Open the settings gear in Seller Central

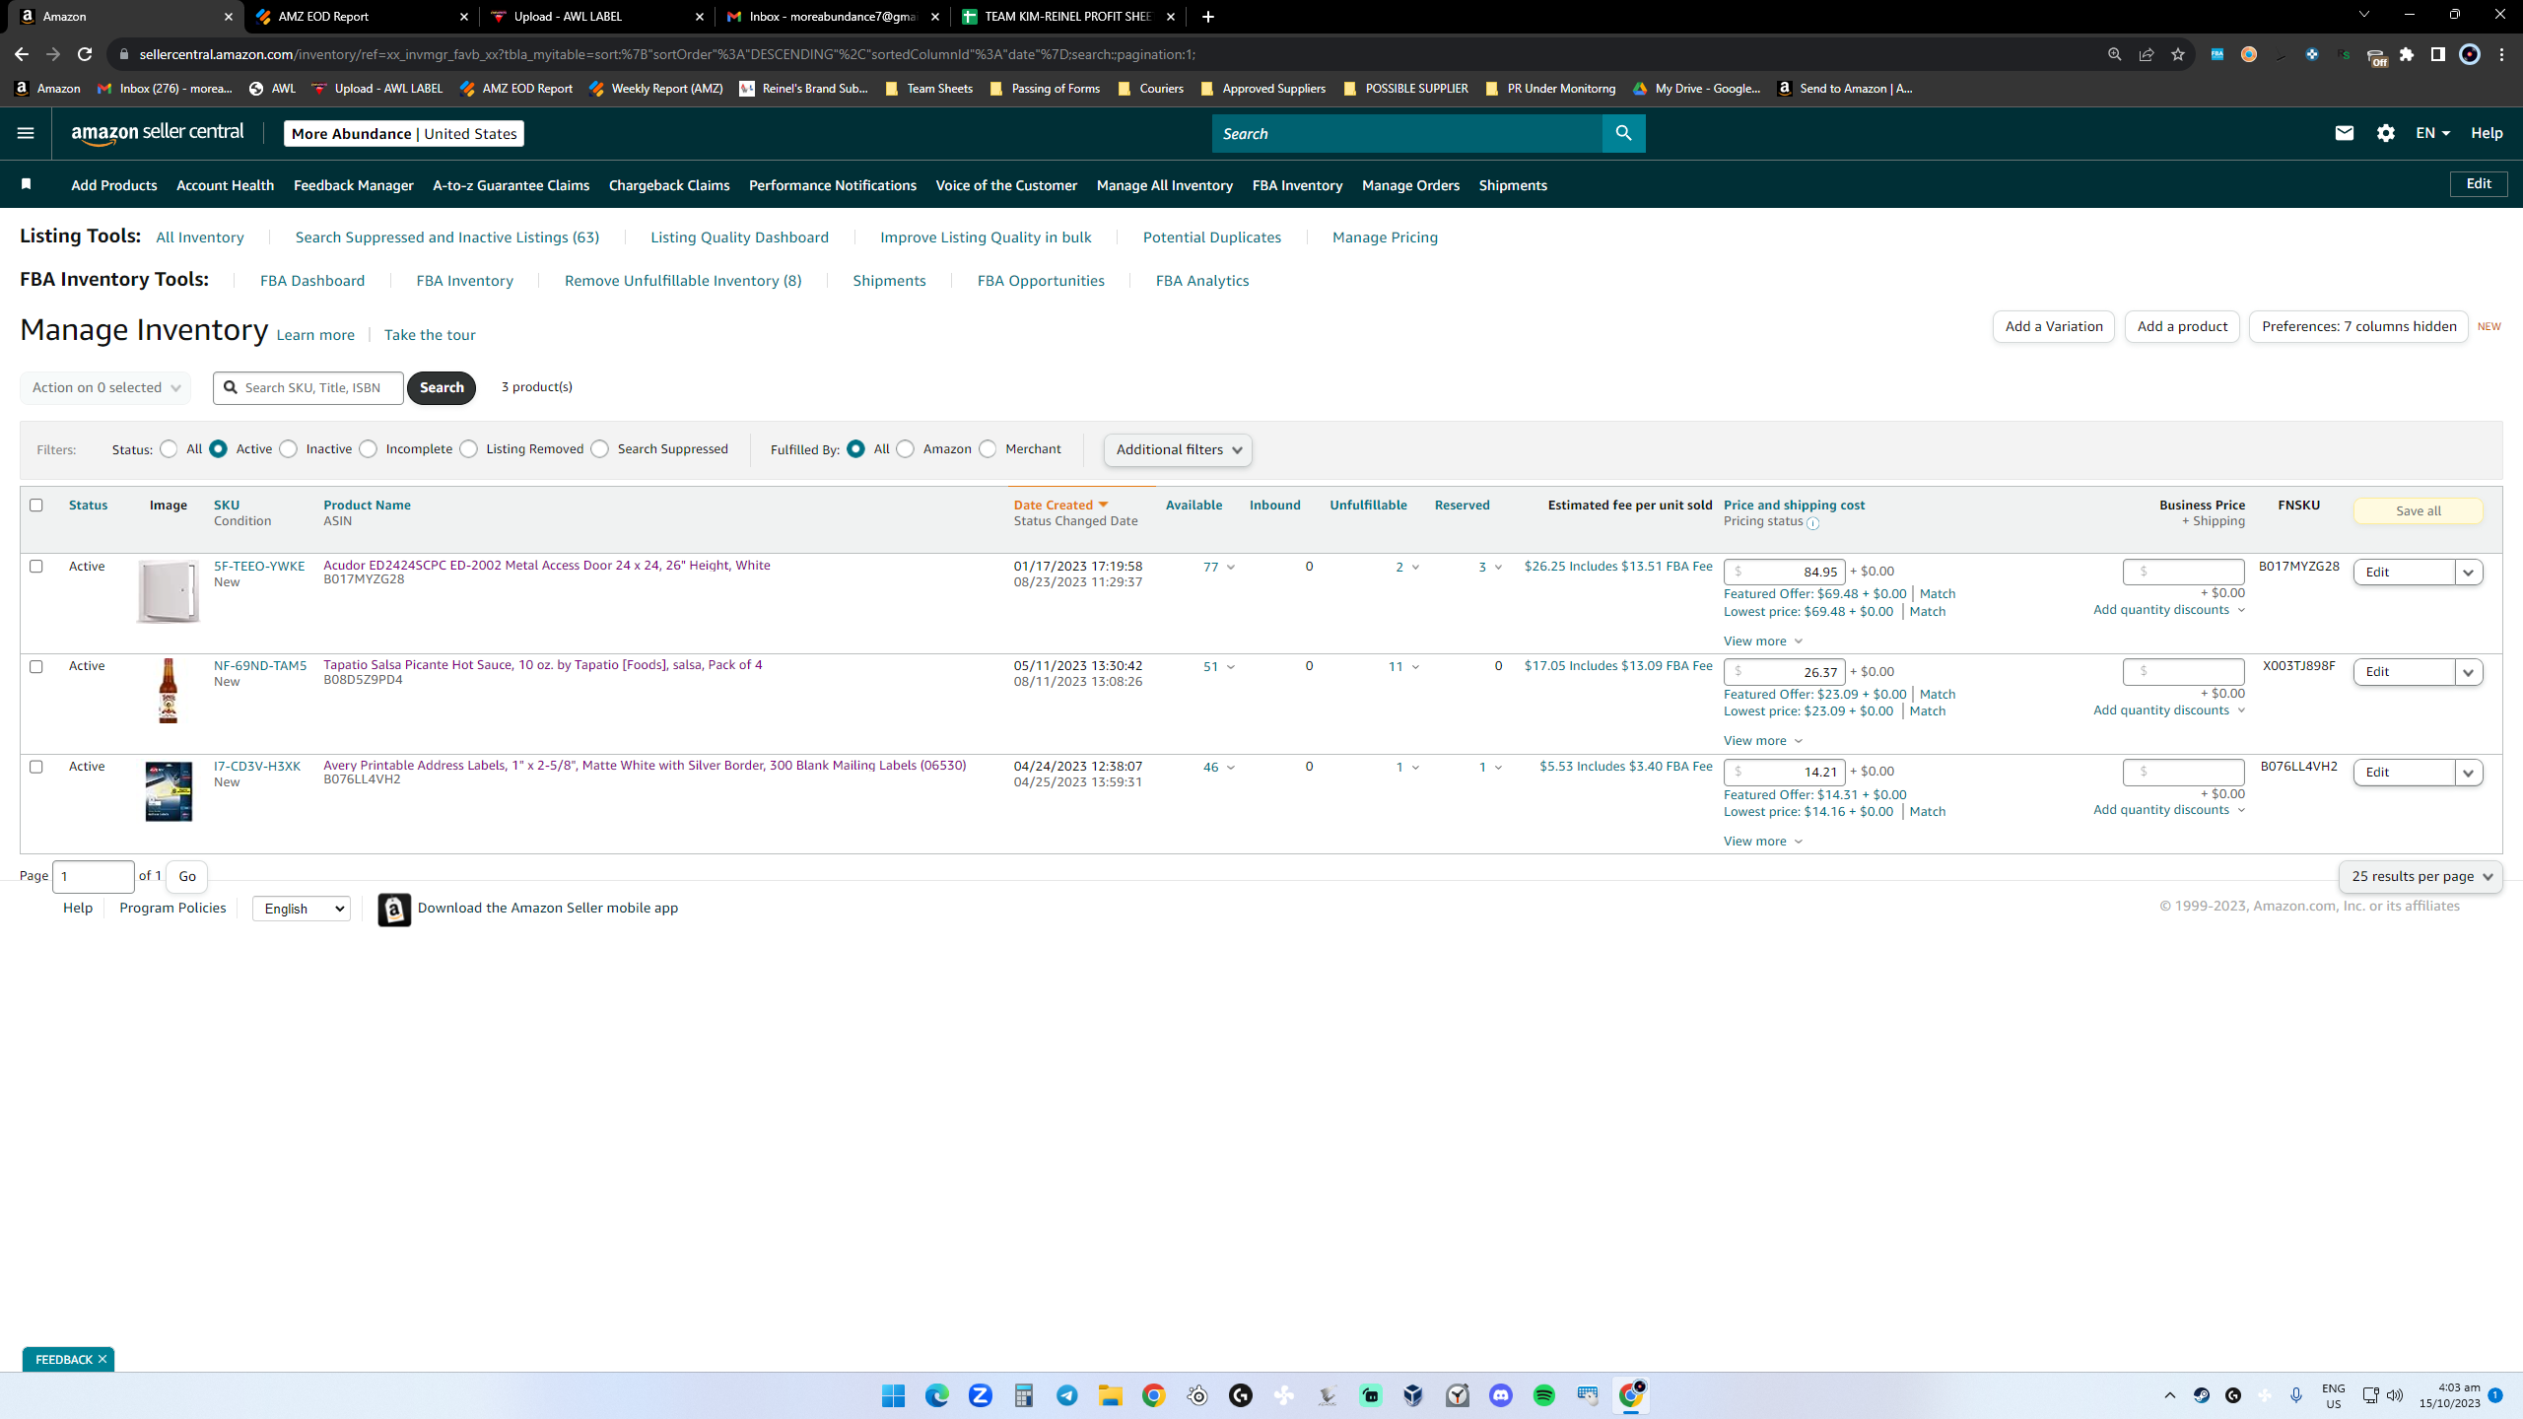pos(2385,133)
